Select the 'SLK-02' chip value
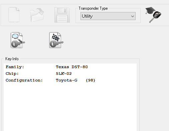This screenshot has width=169, height=131. point(64,74)
